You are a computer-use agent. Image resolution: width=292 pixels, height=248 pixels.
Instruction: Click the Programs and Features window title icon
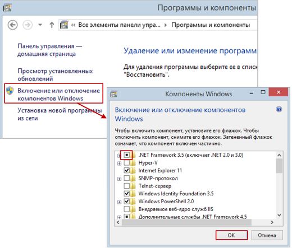[x=7, y=8]
